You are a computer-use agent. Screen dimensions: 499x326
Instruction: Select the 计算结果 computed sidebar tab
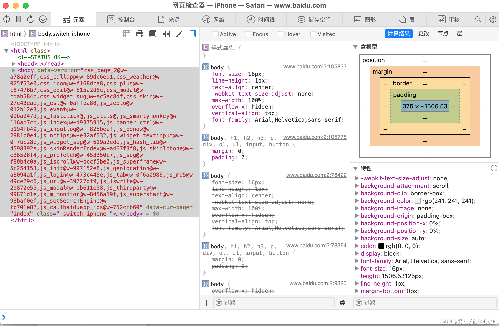click(398, 34)
